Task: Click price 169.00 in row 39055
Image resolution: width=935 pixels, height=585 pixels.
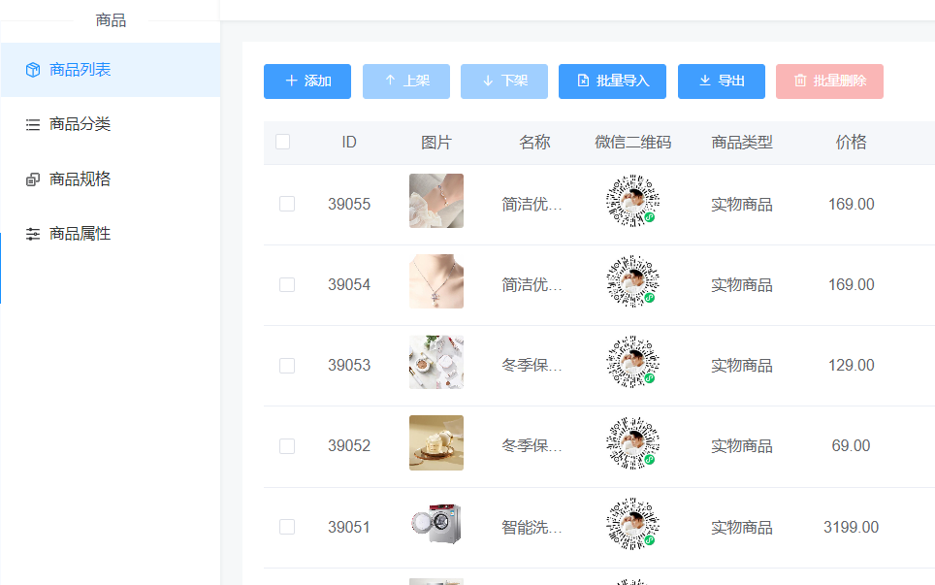Action: click(851, 204)
